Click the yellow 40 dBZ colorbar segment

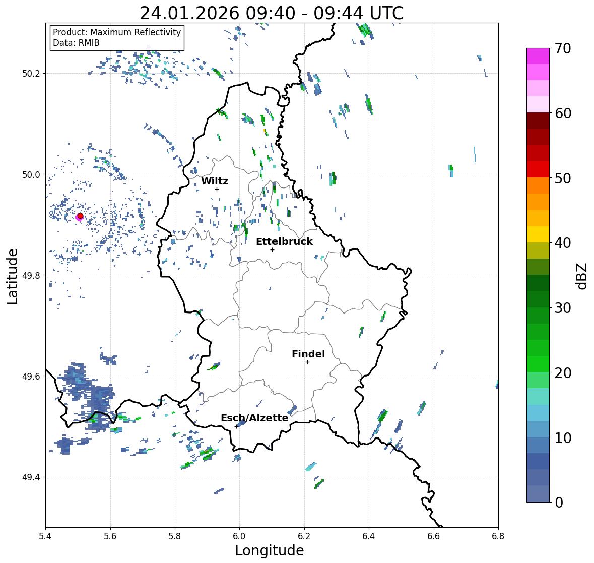[x=538, y=234]
